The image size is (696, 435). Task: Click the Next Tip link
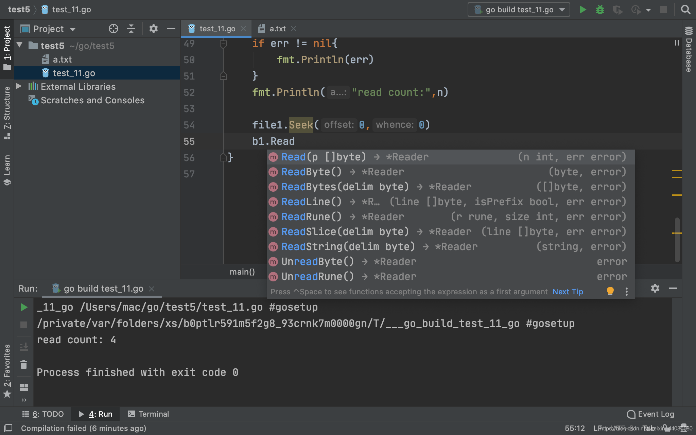coord(568,292)
